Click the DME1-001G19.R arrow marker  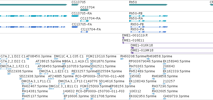click(x=123, y=38)
